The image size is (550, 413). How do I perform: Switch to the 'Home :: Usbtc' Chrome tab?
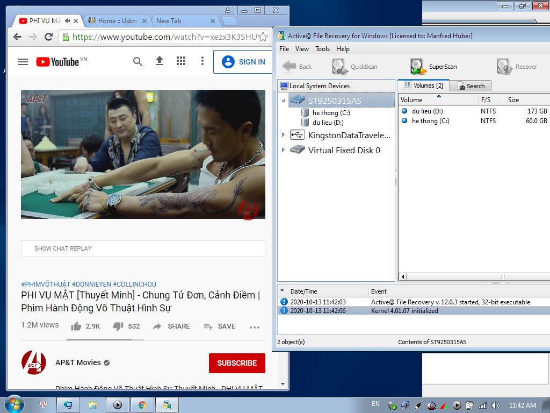tap(118, 21)
